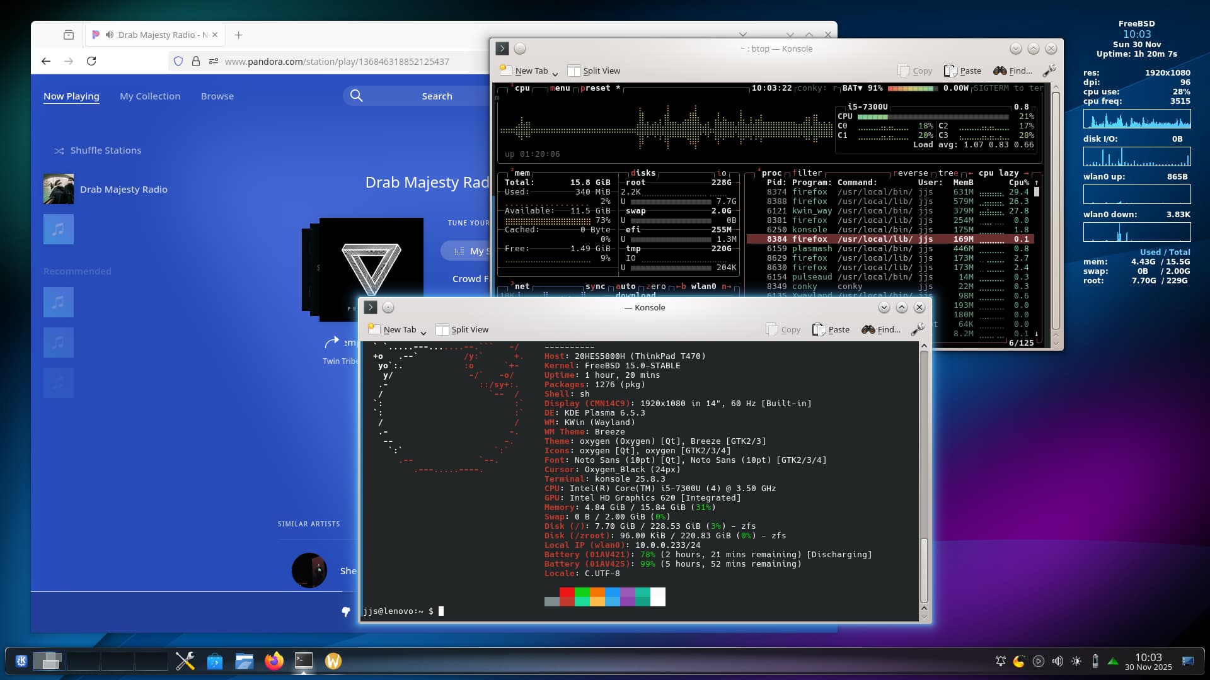Open System Settings from the taskbar
This screenshot has width=1210, height=680.
pyautogui.click(x=185, y=661)
